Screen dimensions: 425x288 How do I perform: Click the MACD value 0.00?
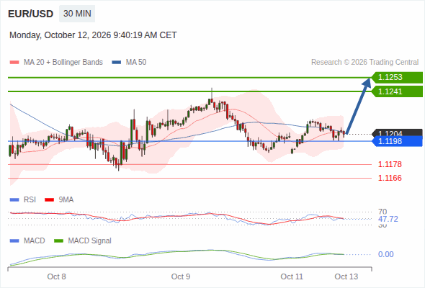[x=385, y=254]
